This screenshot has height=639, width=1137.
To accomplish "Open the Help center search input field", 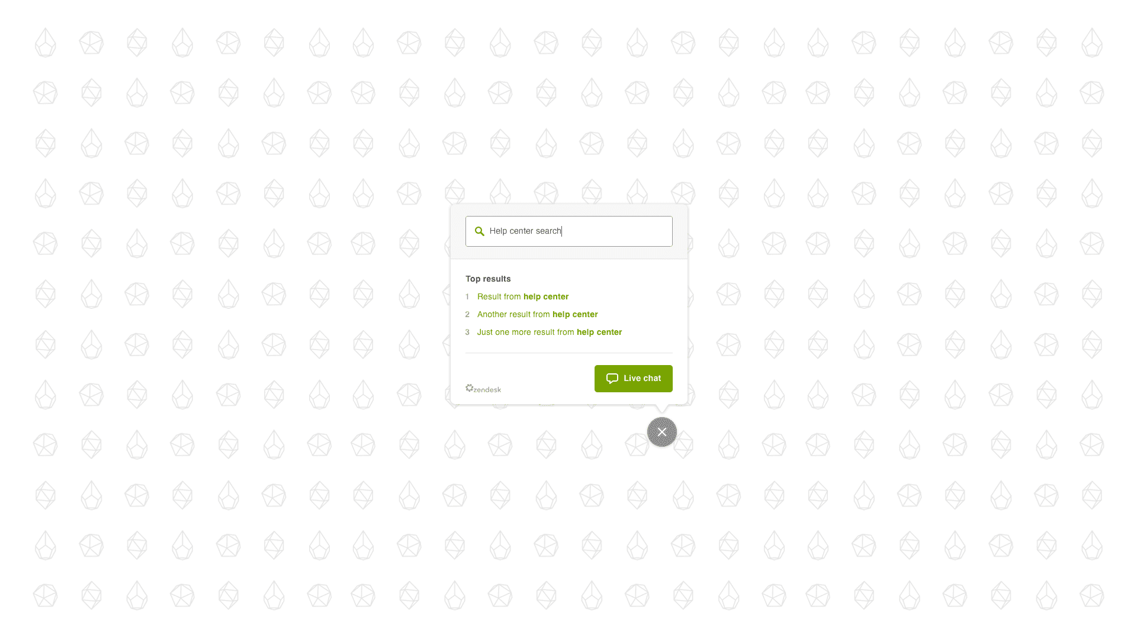I will tap(569, 231).
